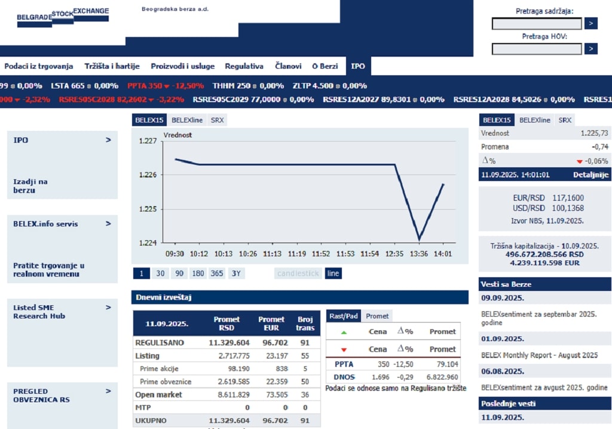Select SRX tab above the chart
The height and width of the screenshot is (429, 612).
217,120
